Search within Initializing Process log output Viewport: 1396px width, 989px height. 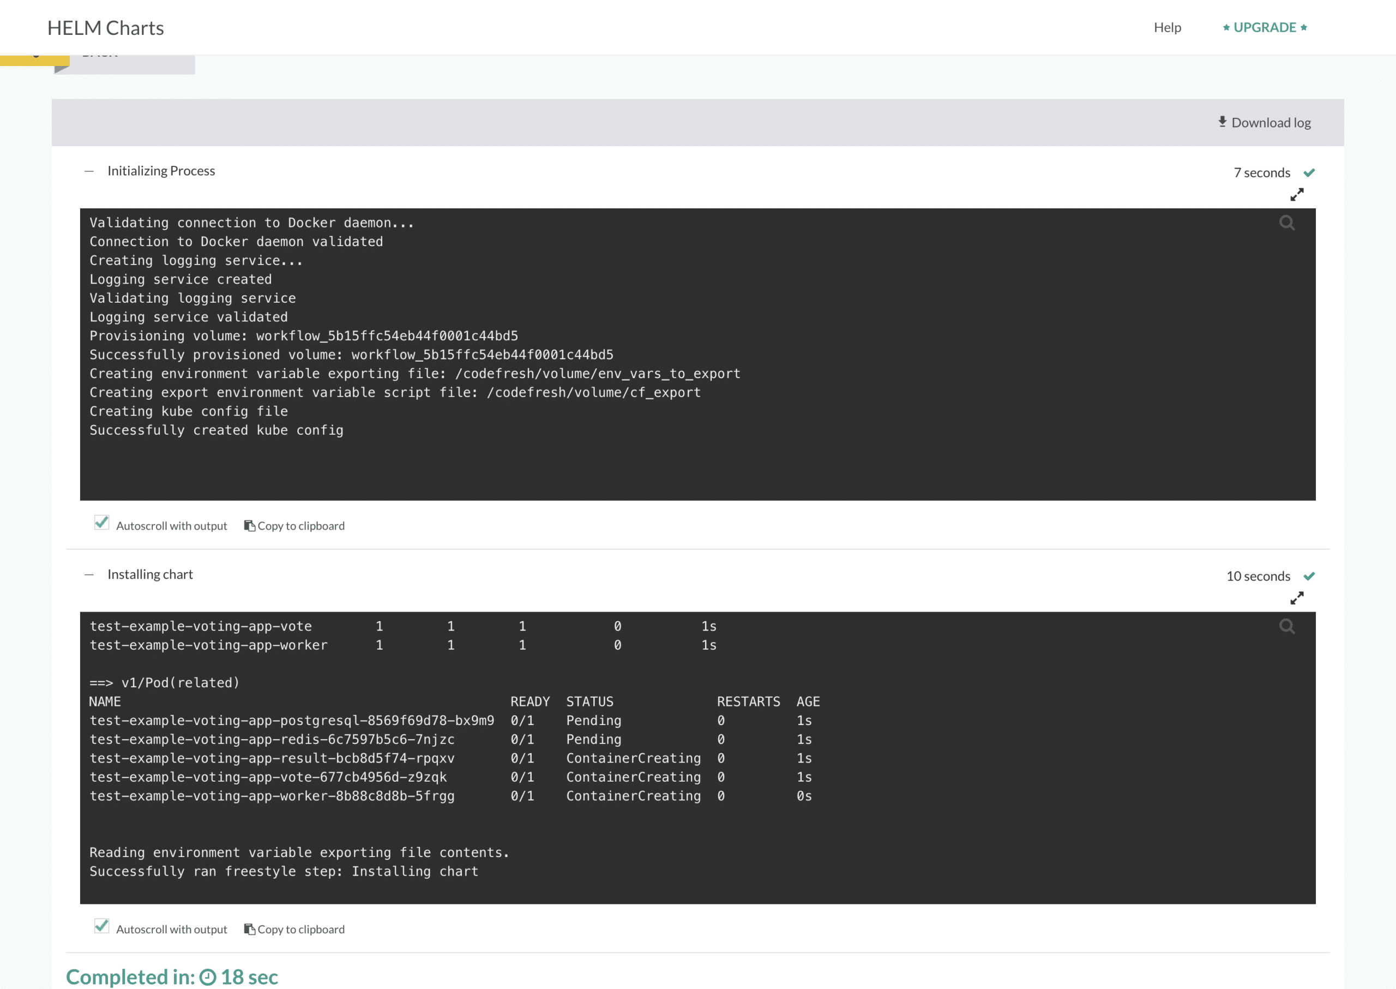click(x=1286, y=223)
